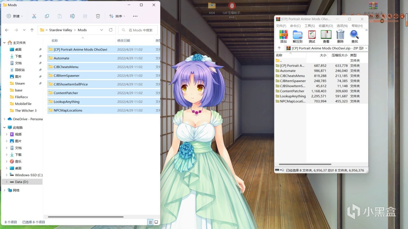408x229 pixels.
Task: Collapse the 主文件夹 tree node
Action: (4, 43)
